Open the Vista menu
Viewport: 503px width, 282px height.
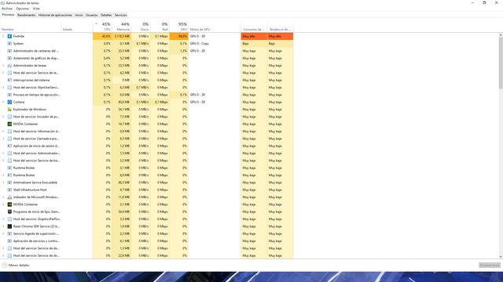[x=36, y=9]
